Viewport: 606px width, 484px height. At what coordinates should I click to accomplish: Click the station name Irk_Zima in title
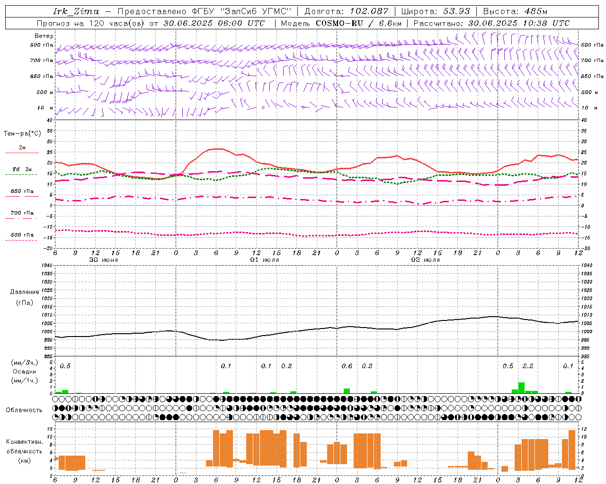pyautogui.click(x=76, y=11)
